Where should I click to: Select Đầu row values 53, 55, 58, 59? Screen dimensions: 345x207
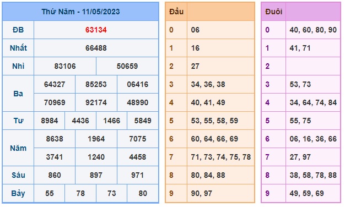214,121
